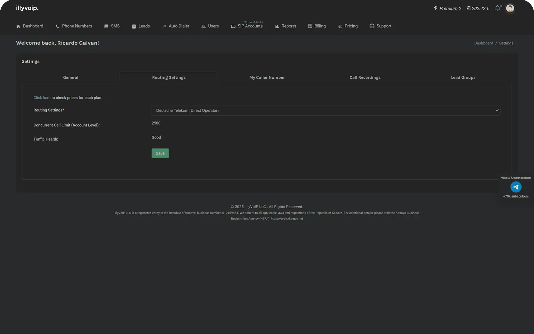This screenshot has width=534, height=334.
Task: Click the Telegram news announcements icon
Action: tap(516, 187)
